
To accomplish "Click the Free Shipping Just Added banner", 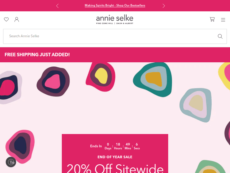I will click(37, 55).
